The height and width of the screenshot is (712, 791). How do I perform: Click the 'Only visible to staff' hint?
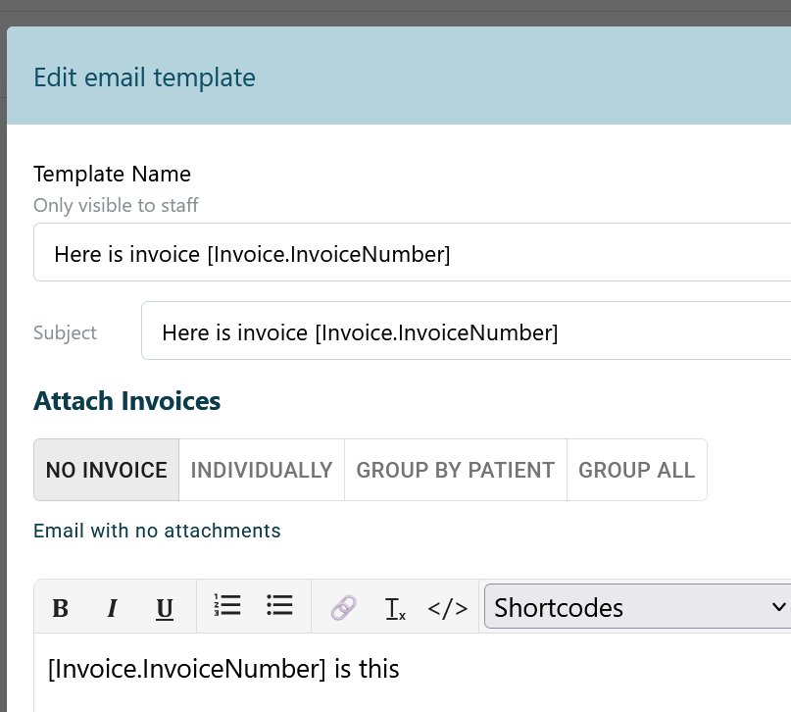coord(116,205)
